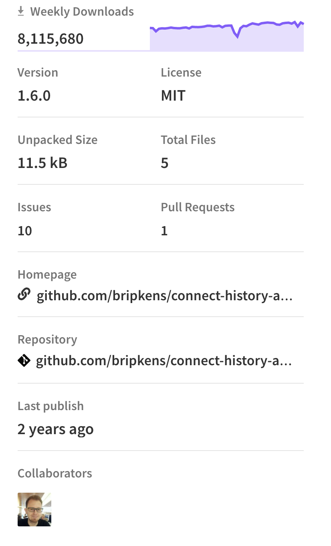The height and width of the screenshot is (546, 331).
Task: Toggle the version display for 1.6.0
Action: 34,95
